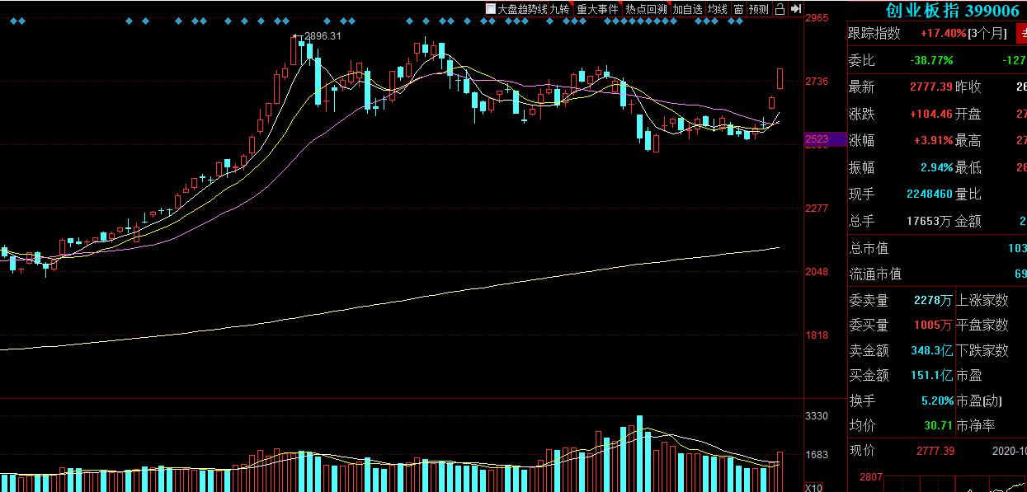Image resolution: width=1027 pixels, height=492 pixels.
Task: Select the purple 2523 price axis marker
Action: coord(825,140)
